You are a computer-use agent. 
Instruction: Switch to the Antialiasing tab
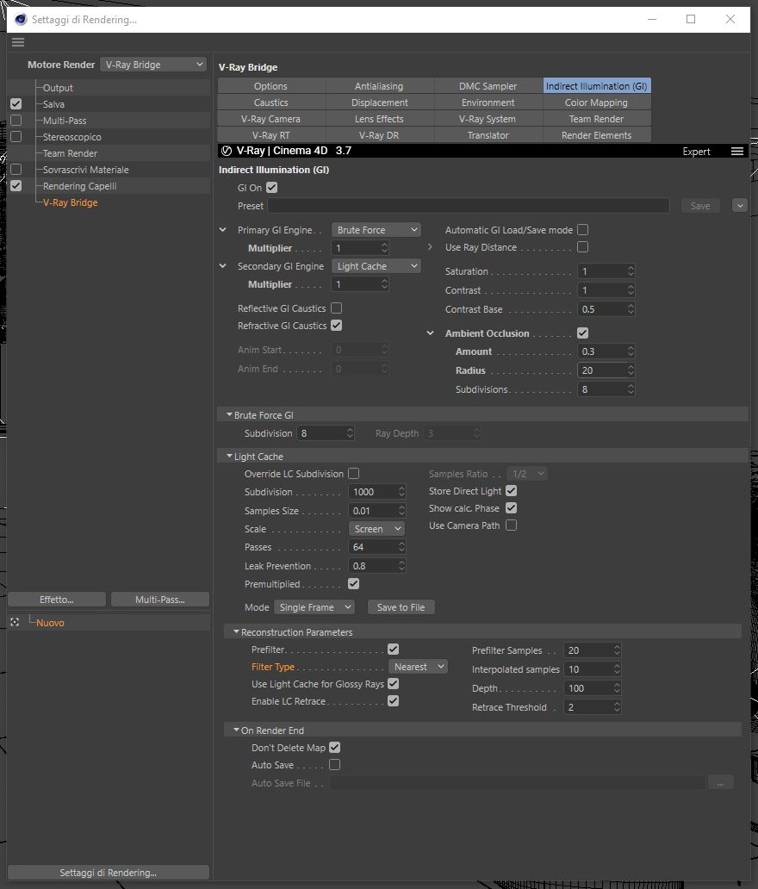(379, 86)
